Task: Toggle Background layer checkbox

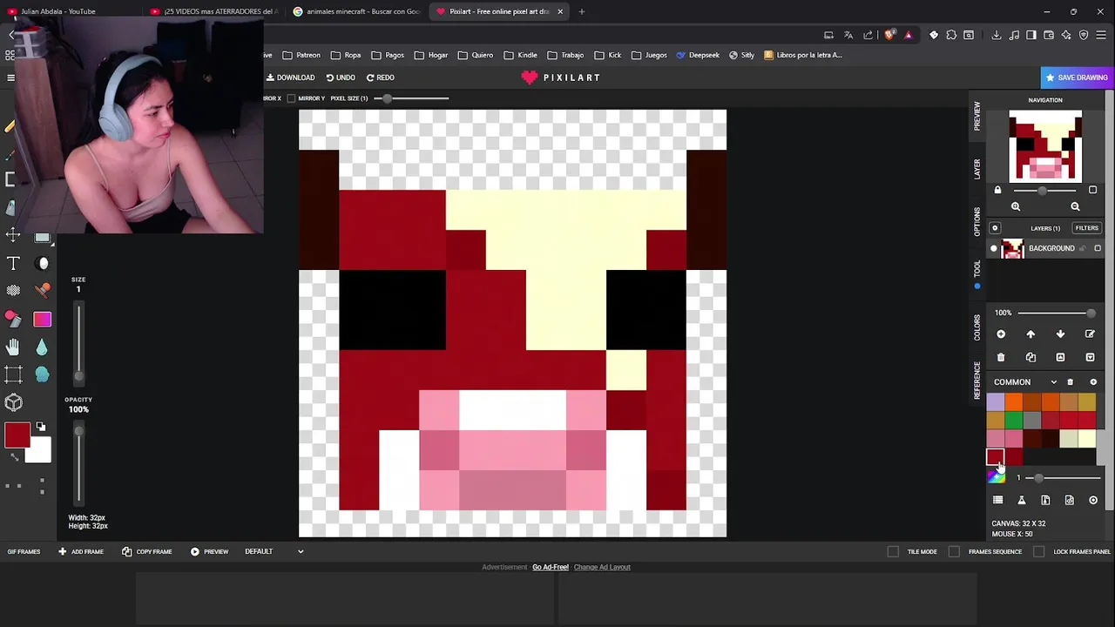Action: 1098,249
